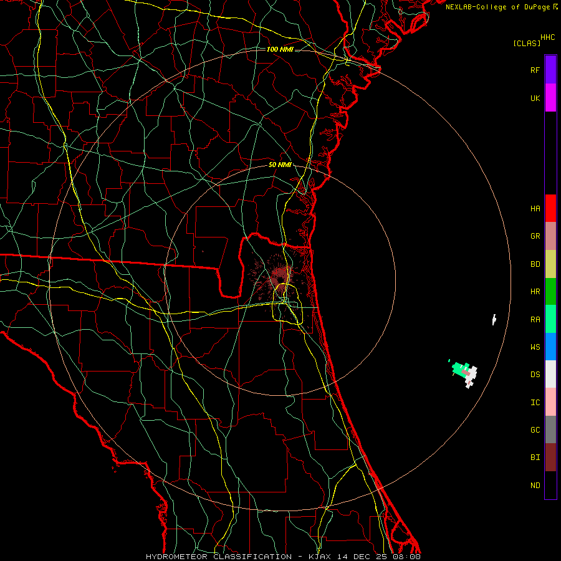This screenshot has height=561, width=561.
Task: Click the RF purple legend swatch
Action: [550, 70]
